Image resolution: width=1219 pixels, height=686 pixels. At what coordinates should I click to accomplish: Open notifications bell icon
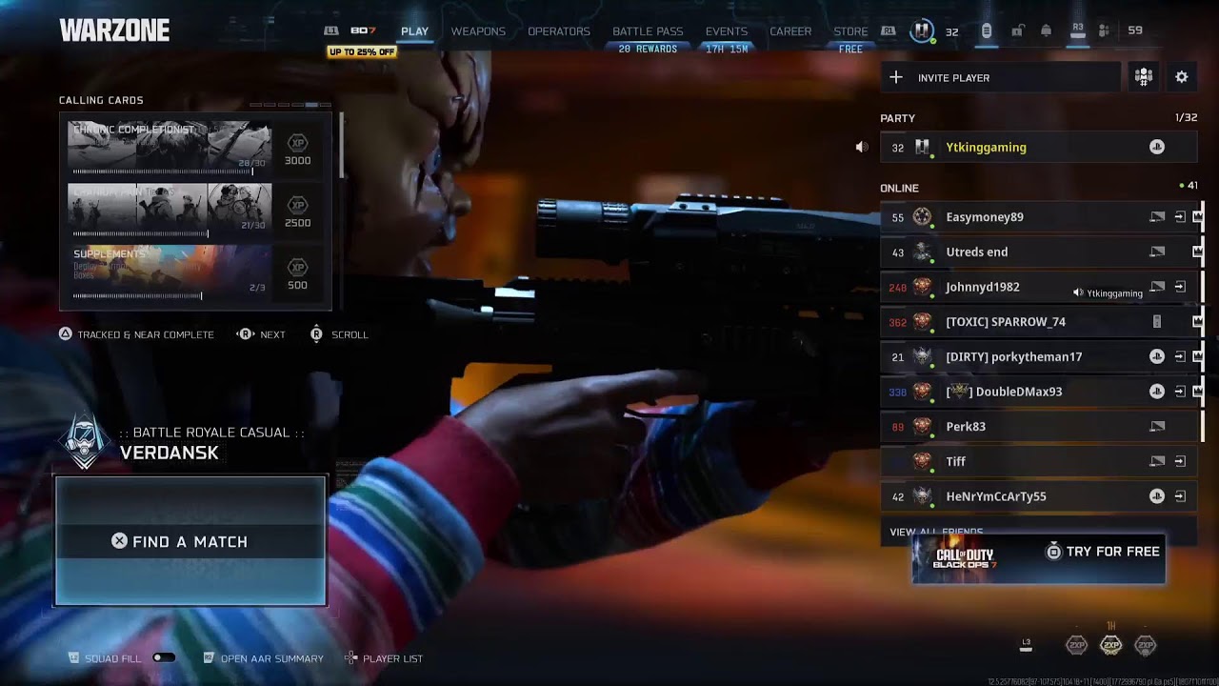1047,31
